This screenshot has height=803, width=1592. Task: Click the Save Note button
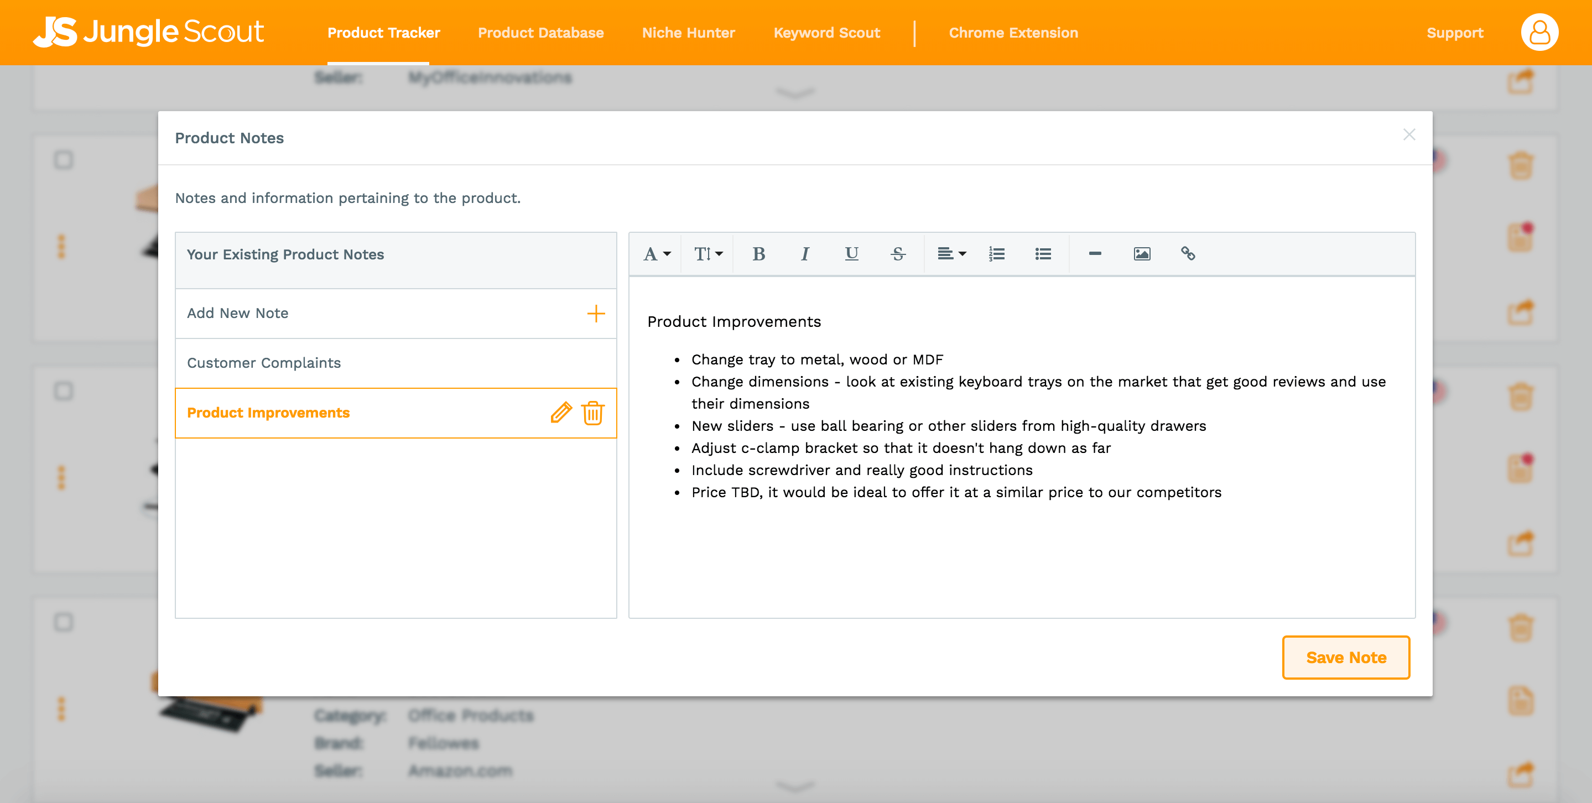1345,657
